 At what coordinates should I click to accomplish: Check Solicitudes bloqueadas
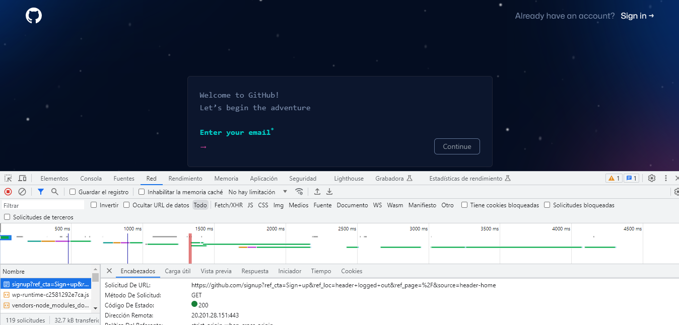(547, 205)
